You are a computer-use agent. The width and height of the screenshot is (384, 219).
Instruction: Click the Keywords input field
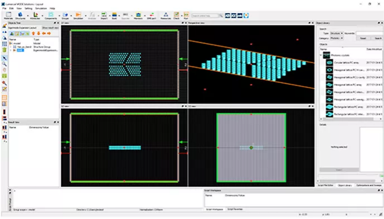pos(370,33)
